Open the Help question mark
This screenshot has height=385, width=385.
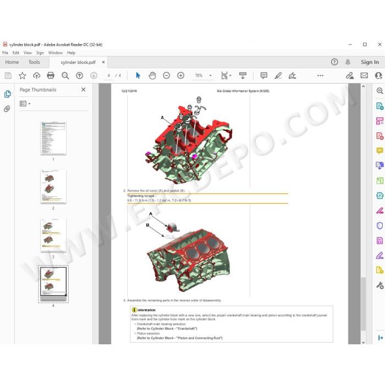click(334, 62)
